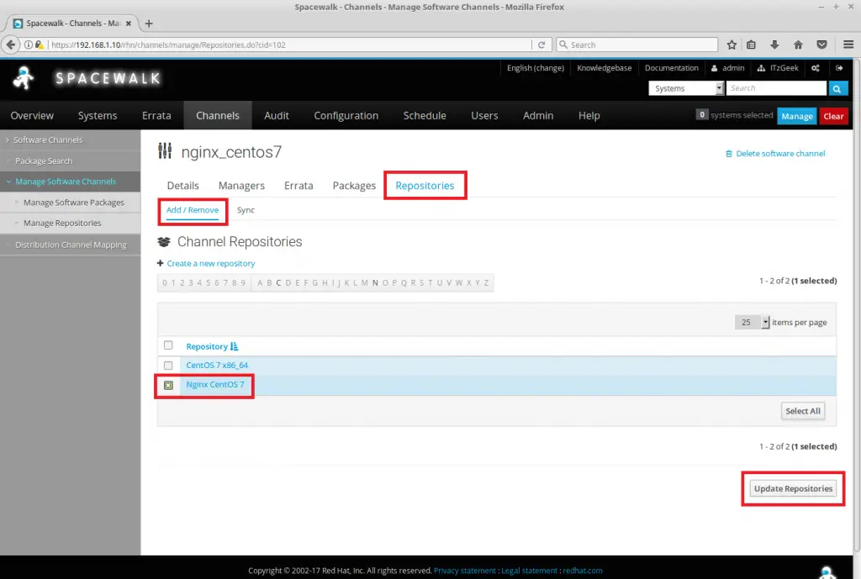861x579 pixels.
Task: Filter list by letter N
Action: click(x=375, y=283)
